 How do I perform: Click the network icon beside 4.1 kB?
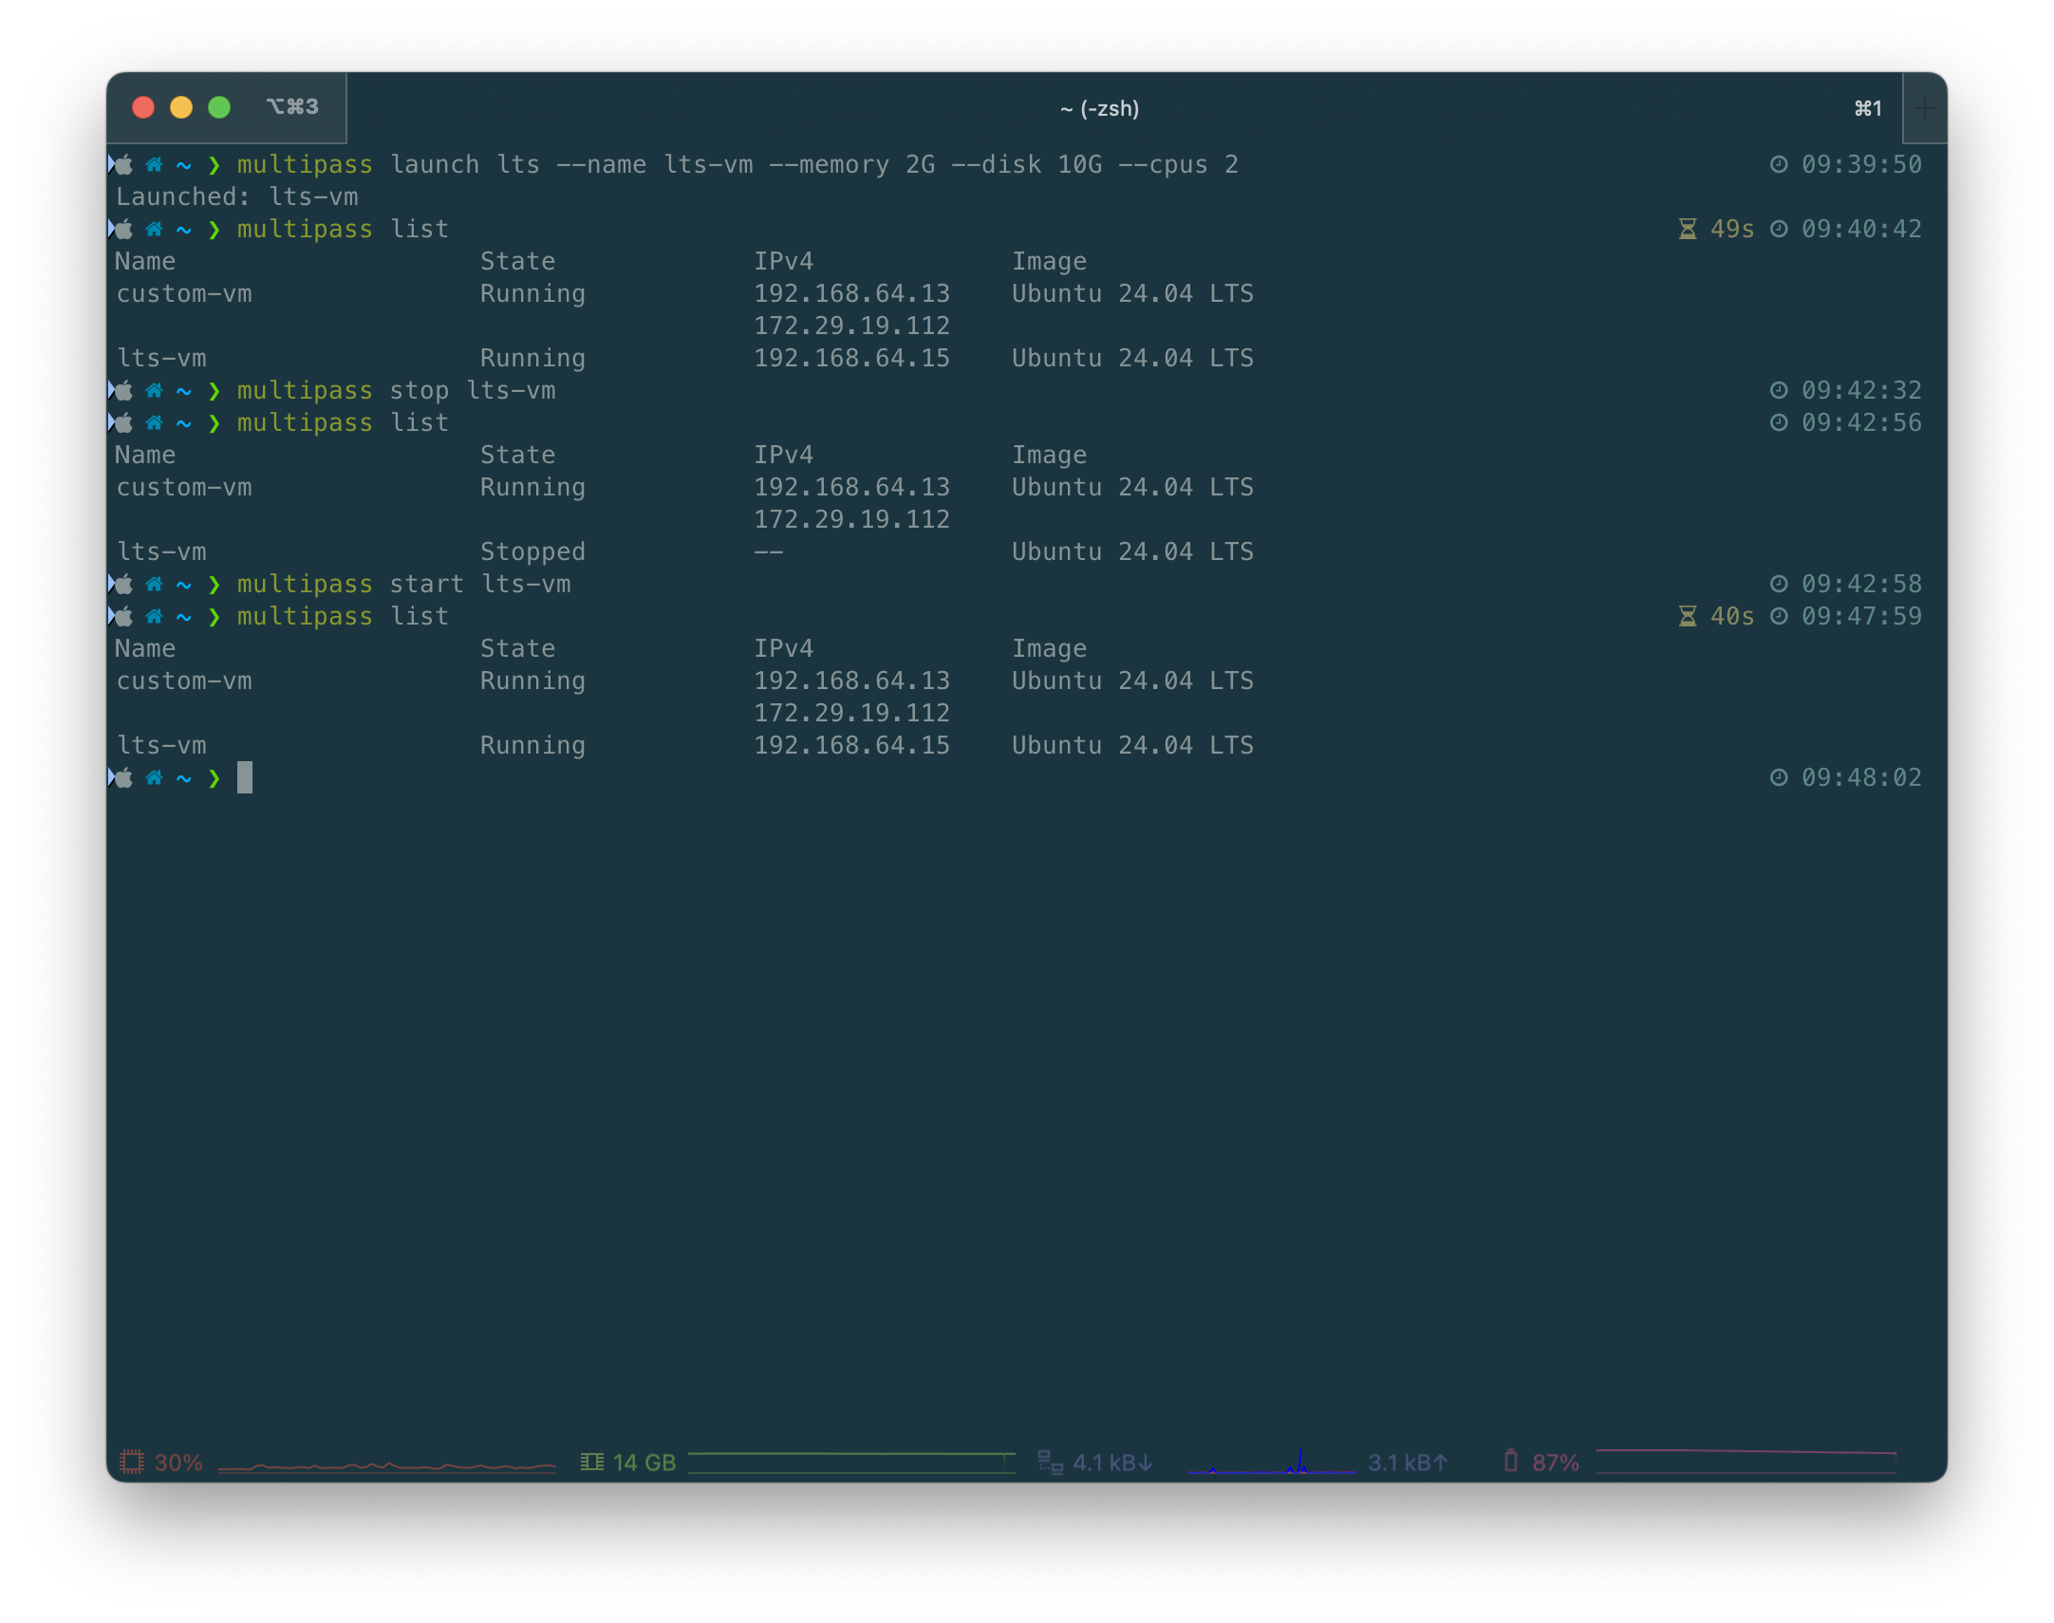point(1050,1462)
